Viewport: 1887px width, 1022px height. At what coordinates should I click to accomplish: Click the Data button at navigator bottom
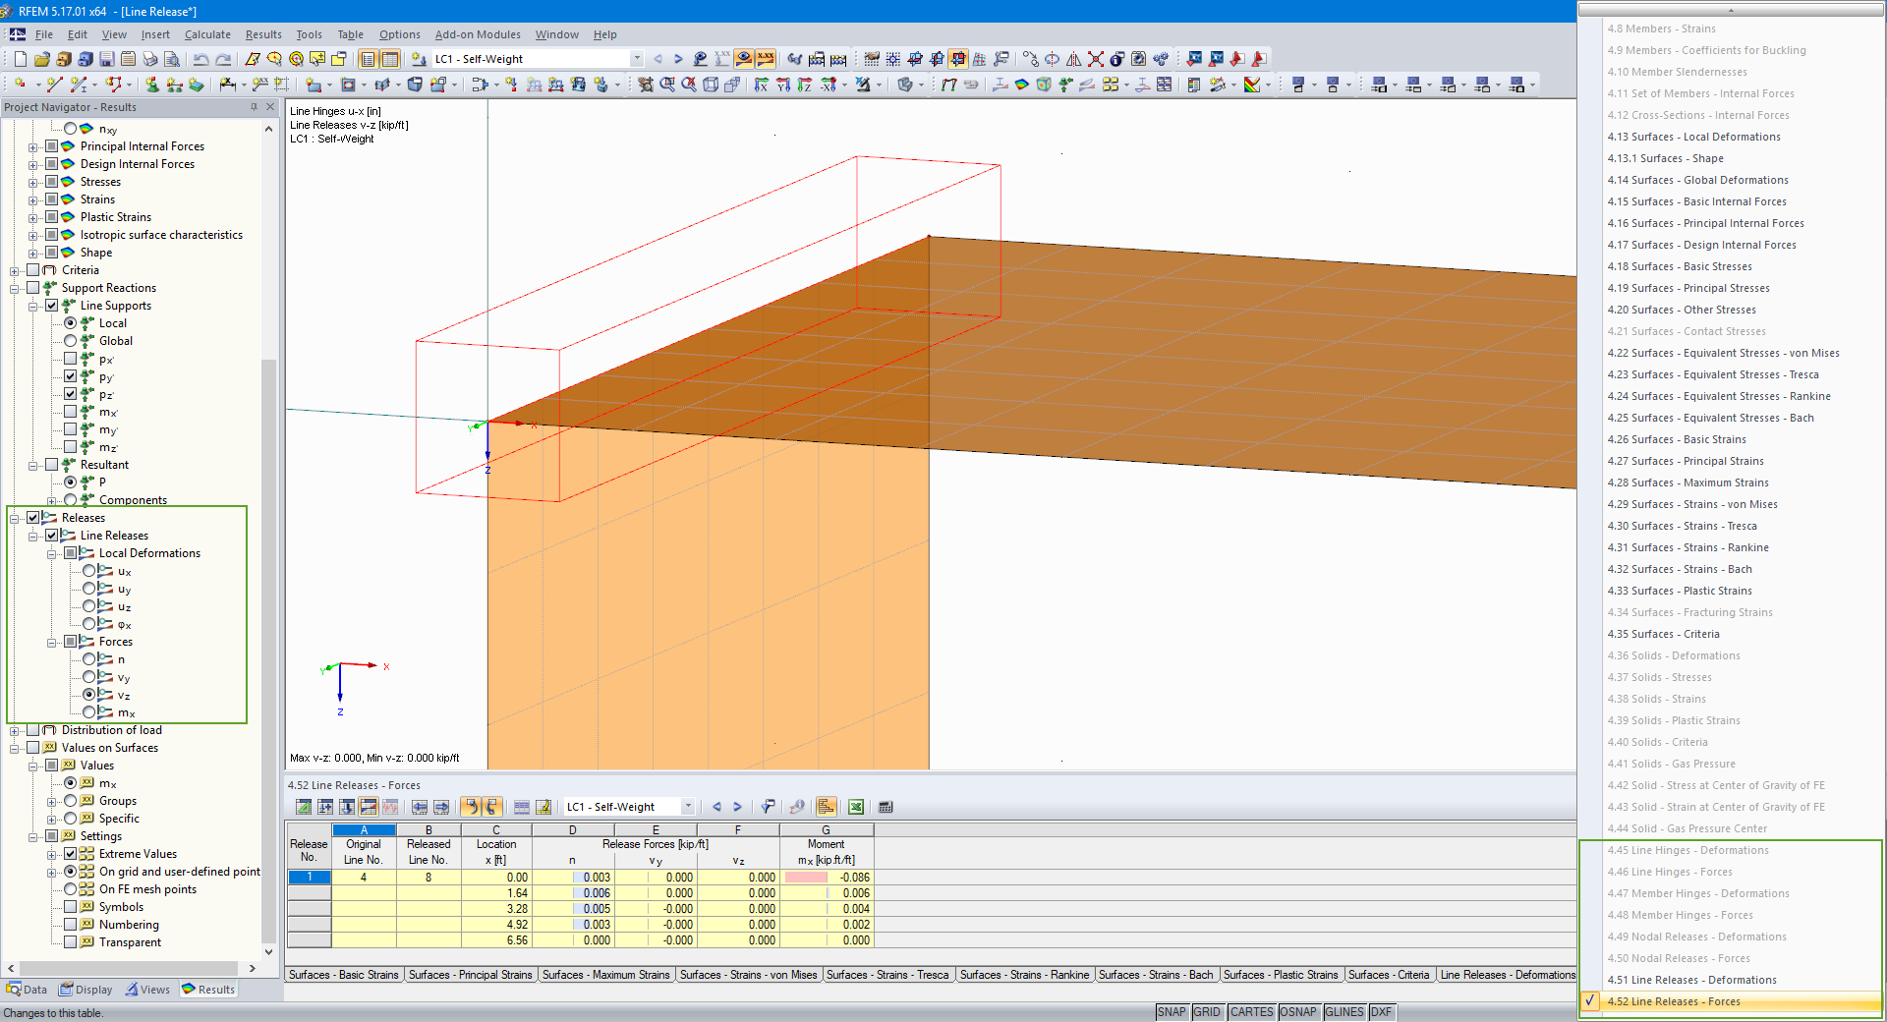[27, 990]
